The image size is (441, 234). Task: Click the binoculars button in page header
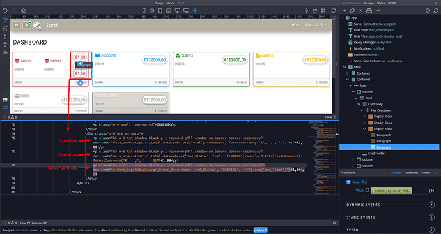pyautogui.click(x=17, y=25)
